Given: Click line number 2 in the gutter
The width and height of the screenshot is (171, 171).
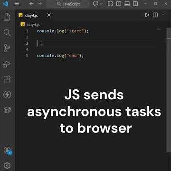Looking at the screenshot, I should coord(27,37).
